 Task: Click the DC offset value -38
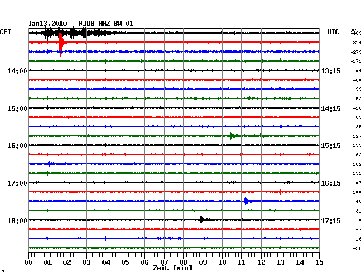click(357, 248)
